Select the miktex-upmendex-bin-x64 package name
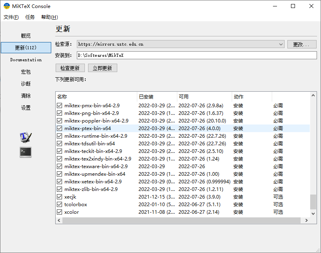Screen dimensions: 321x253 click(x=95, y=174)
